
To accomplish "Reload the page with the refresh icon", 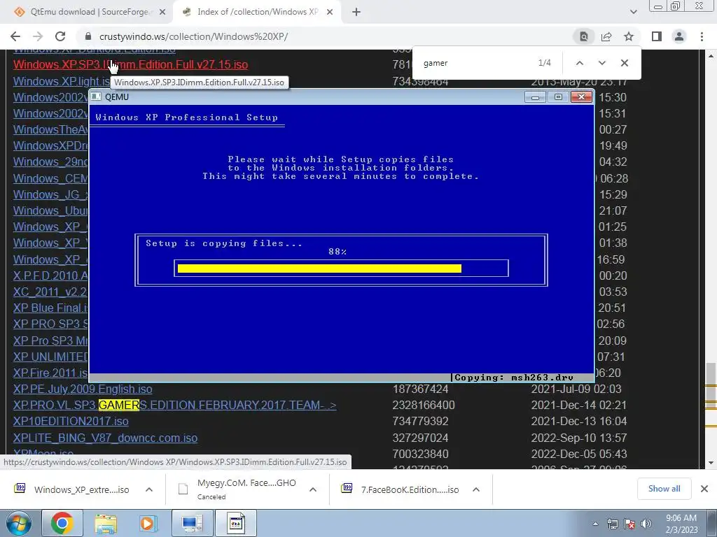I will (60, 36).
